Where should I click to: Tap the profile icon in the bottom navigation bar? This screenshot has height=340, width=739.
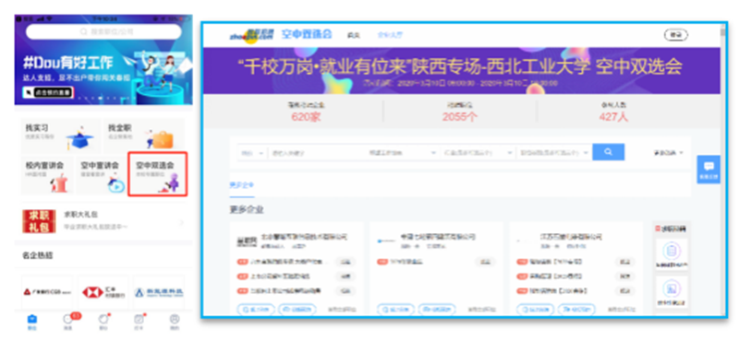coord(175,322)
